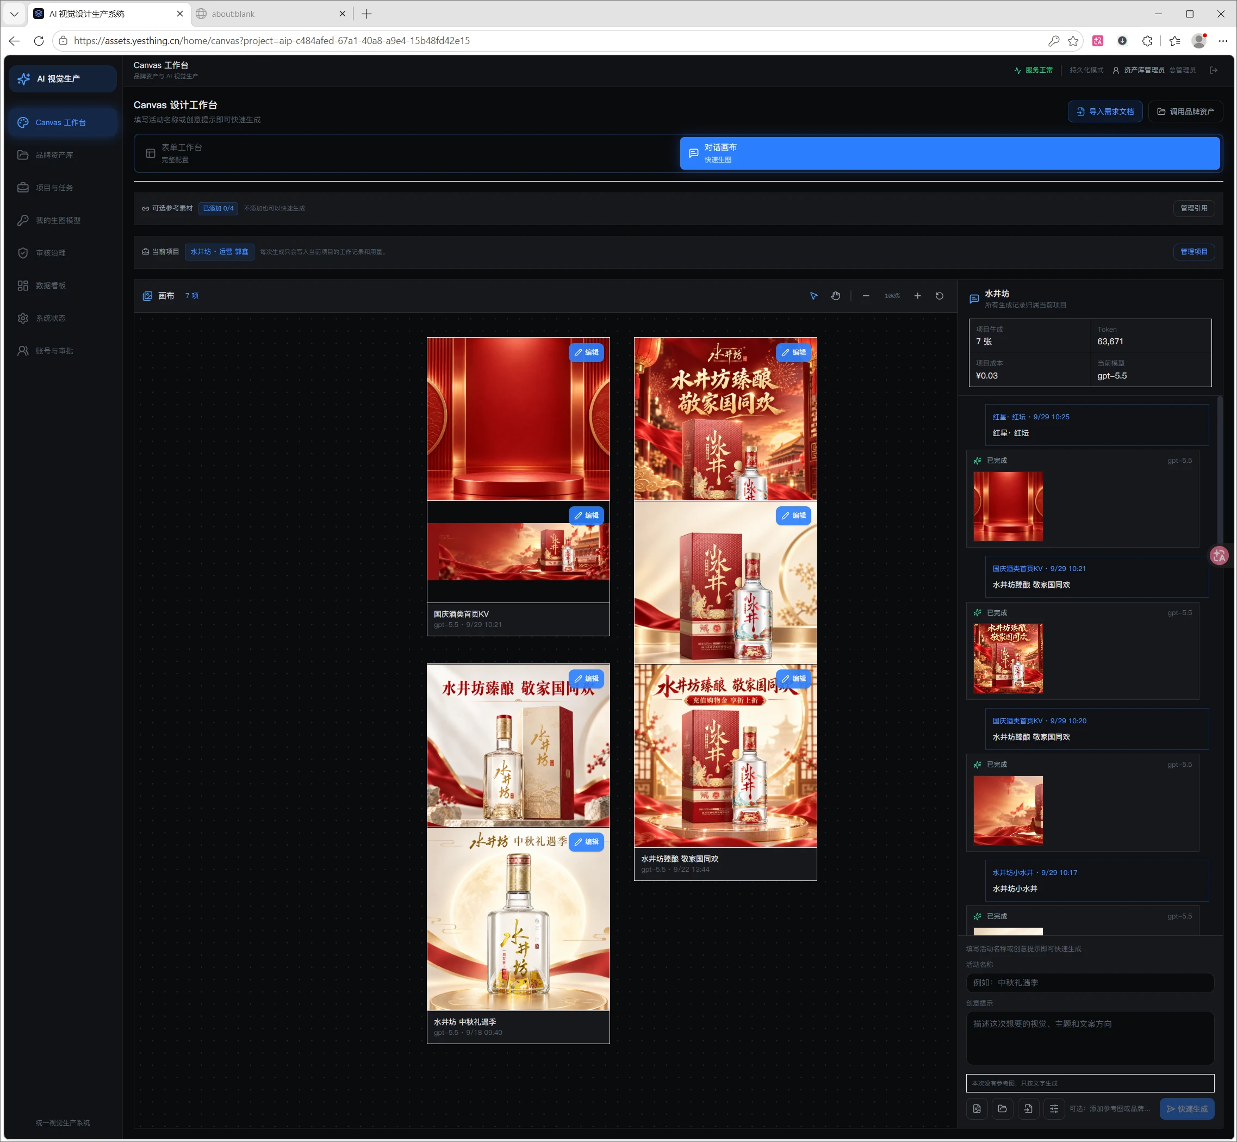
Task: Activate the hand pan tool
Action: click(835, 296)
